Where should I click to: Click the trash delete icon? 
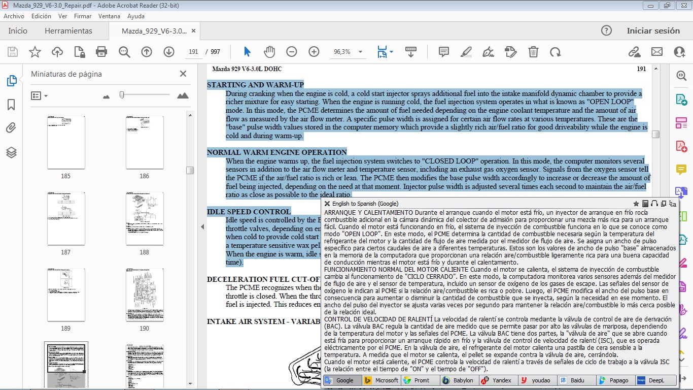pyautogui.click(x=533, y=52)
